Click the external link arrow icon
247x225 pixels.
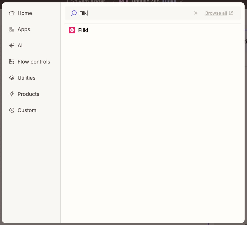231,13
